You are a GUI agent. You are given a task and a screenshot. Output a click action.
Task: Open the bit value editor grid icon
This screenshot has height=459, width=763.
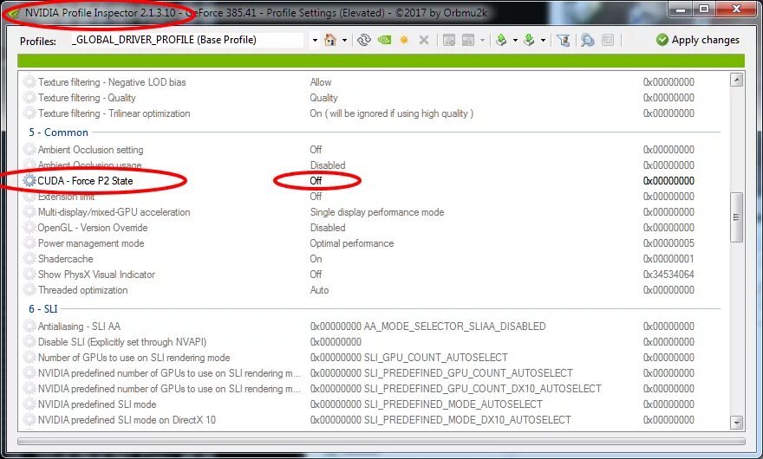(x=608, y=40)
